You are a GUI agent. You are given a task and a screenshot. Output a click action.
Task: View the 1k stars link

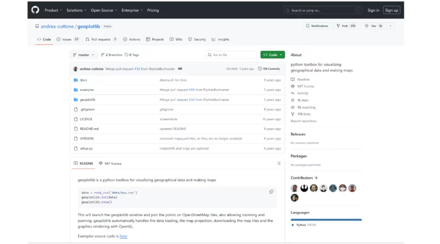(x=300, y=100)
